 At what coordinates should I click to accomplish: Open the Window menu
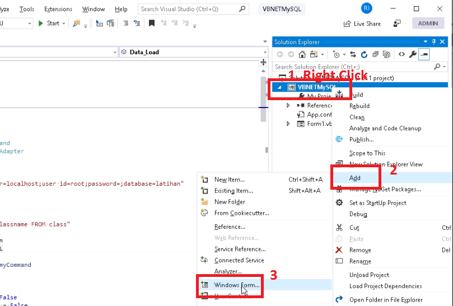click(94, 9)
